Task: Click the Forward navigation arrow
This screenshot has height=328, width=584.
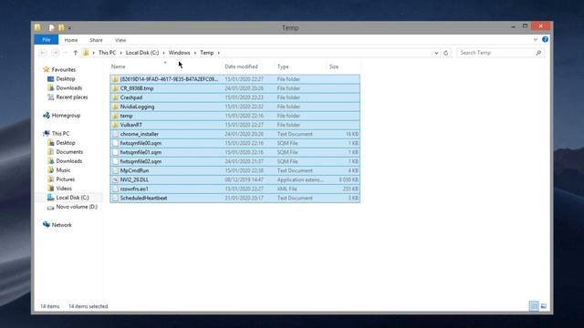Action: click(56, 53)
